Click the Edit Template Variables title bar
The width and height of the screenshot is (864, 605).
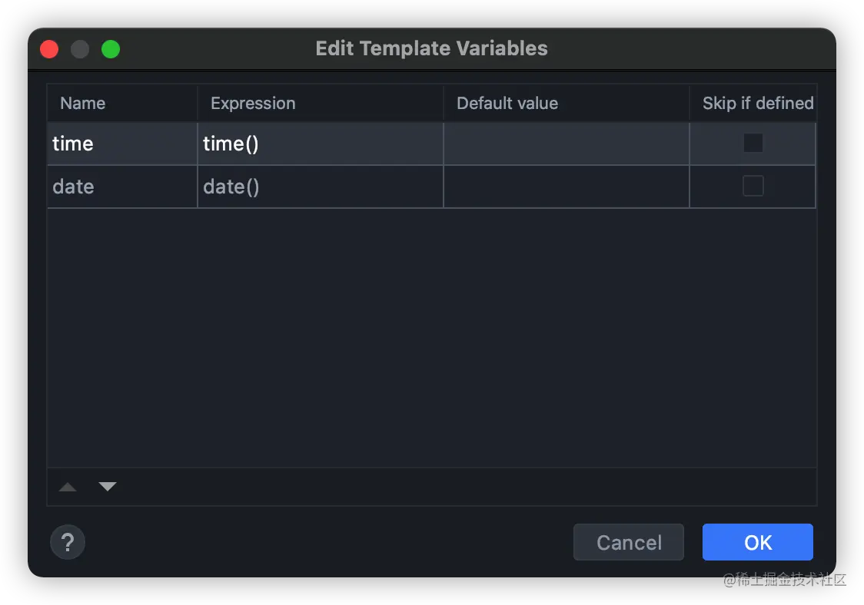(x=431, y=49)
